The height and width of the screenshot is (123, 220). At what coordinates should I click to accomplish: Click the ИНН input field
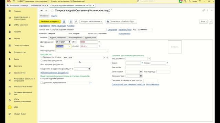tap(89, 42)
